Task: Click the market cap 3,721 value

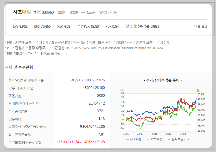Action: pos(101,111)
